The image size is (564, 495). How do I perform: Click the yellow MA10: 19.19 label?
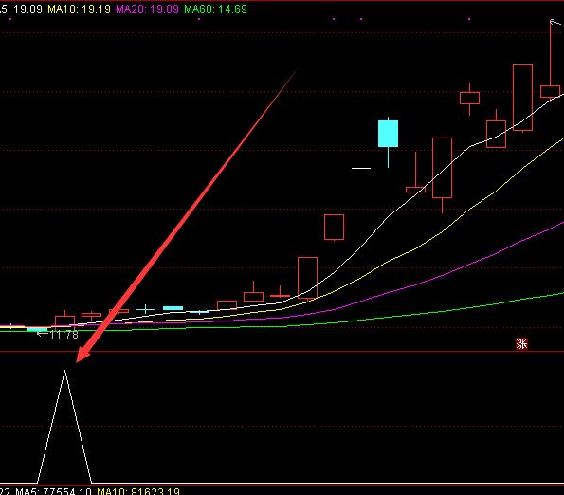pos(79,9)
